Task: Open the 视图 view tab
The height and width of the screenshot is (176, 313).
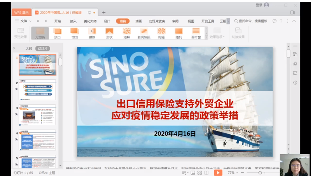Action: (191, 21)
